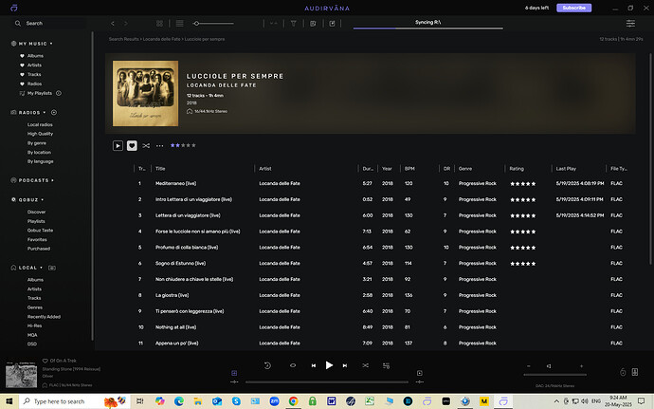The height and width of the screenshot is (409, 654).
Task: Sort tracks by Last Play column header
Action: 566,169
